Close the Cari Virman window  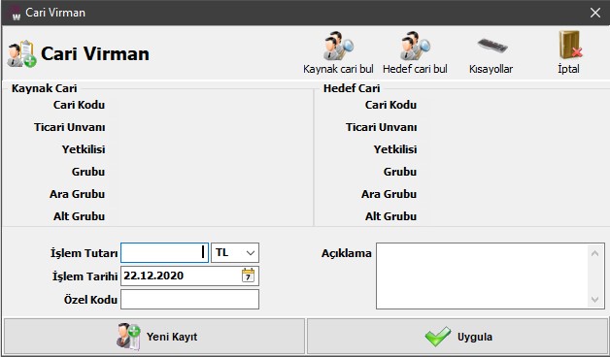point(595,13)
